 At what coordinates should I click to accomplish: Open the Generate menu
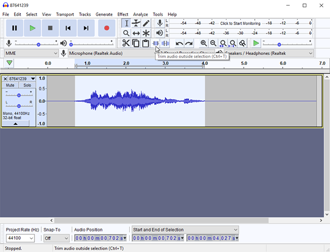104,14
